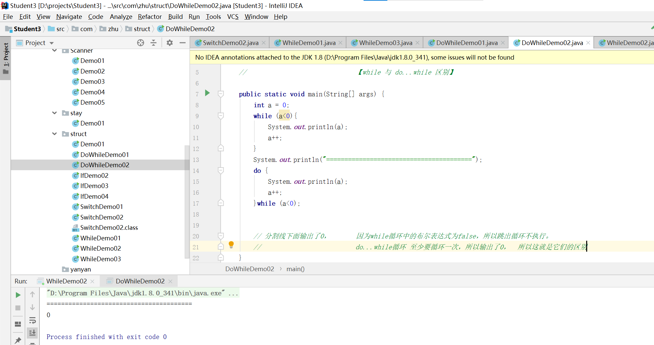Click the locate-in-project crosshair icon
Viewport: 654px width, 345px height.
(141, 43)
